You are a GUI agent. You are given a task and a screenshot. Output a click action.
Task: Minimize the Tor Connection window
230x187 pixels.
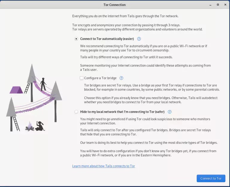point(211,5)
